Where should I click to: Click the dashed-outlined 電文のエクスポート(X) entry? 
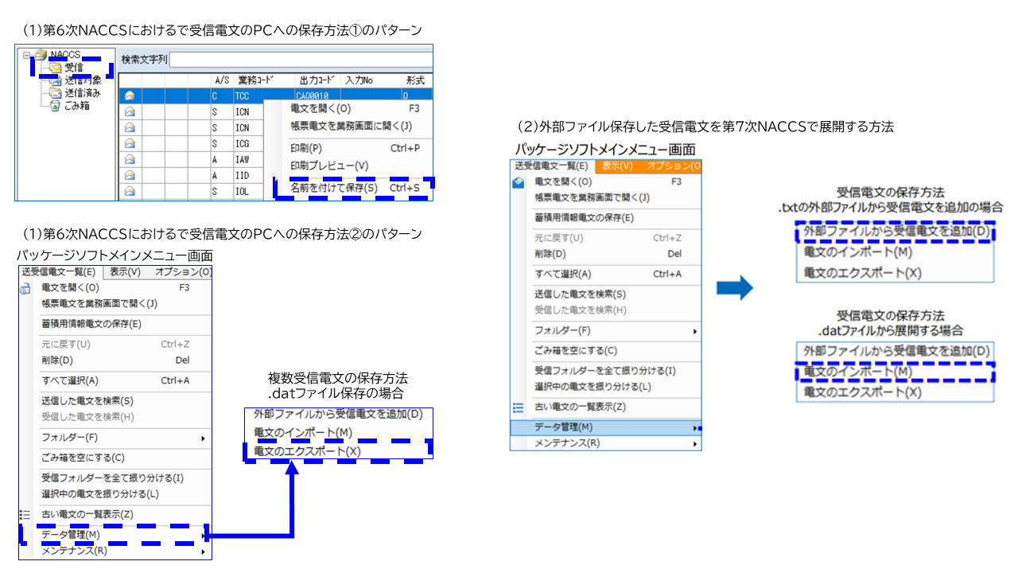pos(307,451)
